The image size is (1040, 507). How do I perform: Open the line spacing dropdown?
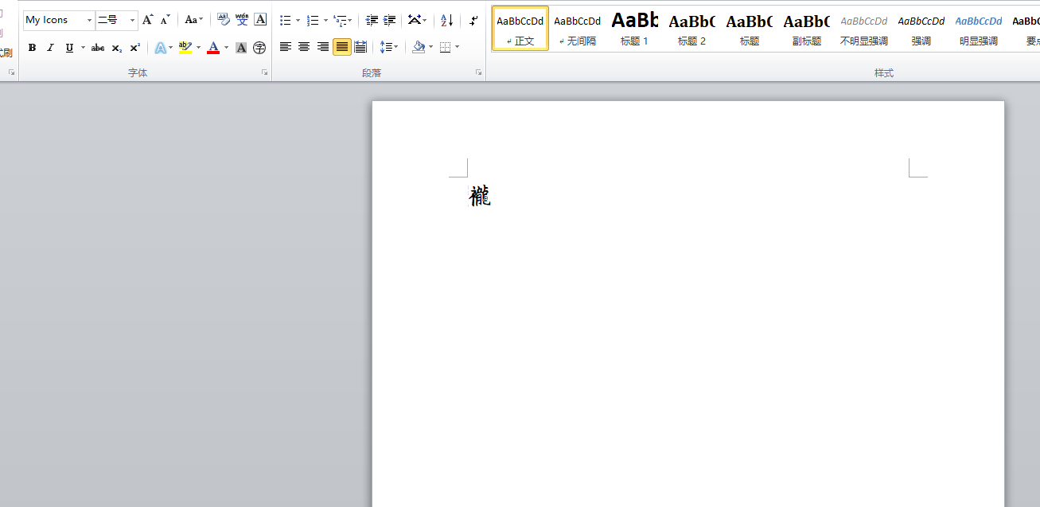click(389, 47)
